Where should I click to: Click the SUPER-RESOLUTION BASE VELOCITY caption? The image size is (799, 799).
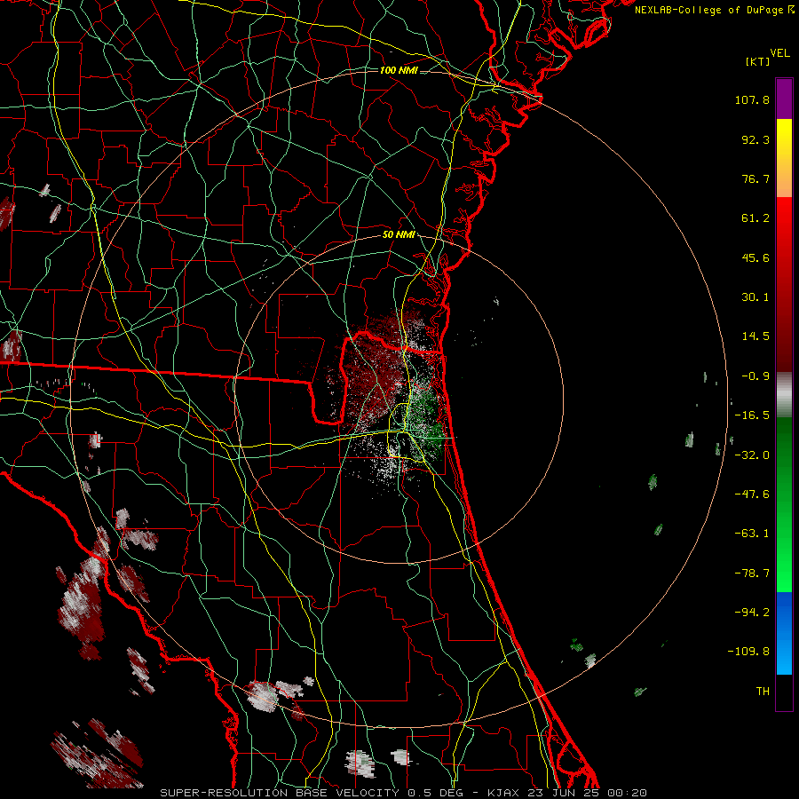coord(280,793)
